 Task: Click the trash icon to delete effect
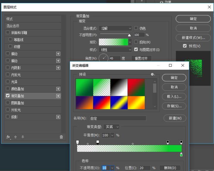point(61,137)
